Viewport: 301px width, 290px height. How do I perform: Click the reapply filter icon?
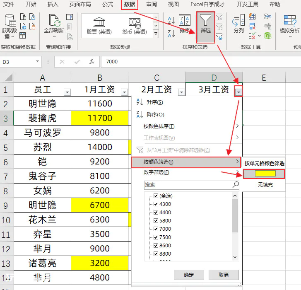(219, 27)
